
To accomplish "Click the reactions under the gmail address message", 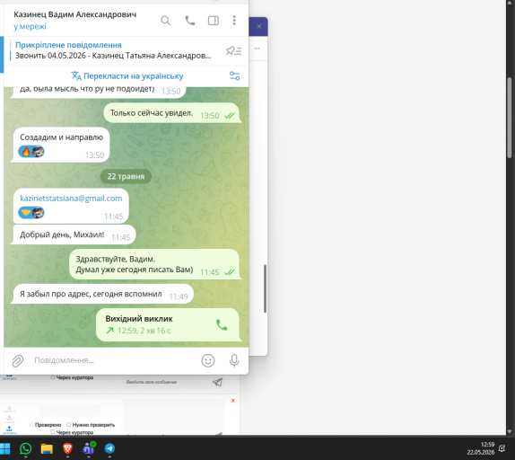I will coord(31,212).
